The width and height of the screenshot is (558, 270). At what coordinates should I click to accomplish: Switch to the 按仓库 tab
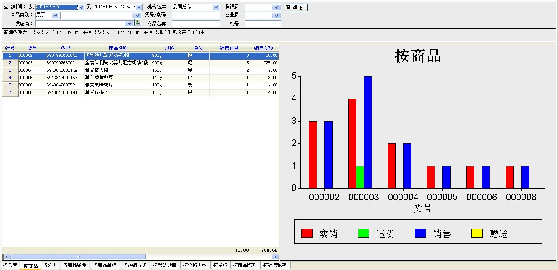point(10,265)
